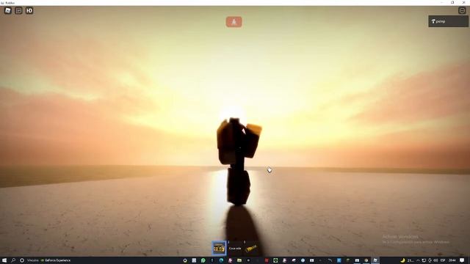
Task: Open Windows taskbar search
Action: click(x=13, y=260)
